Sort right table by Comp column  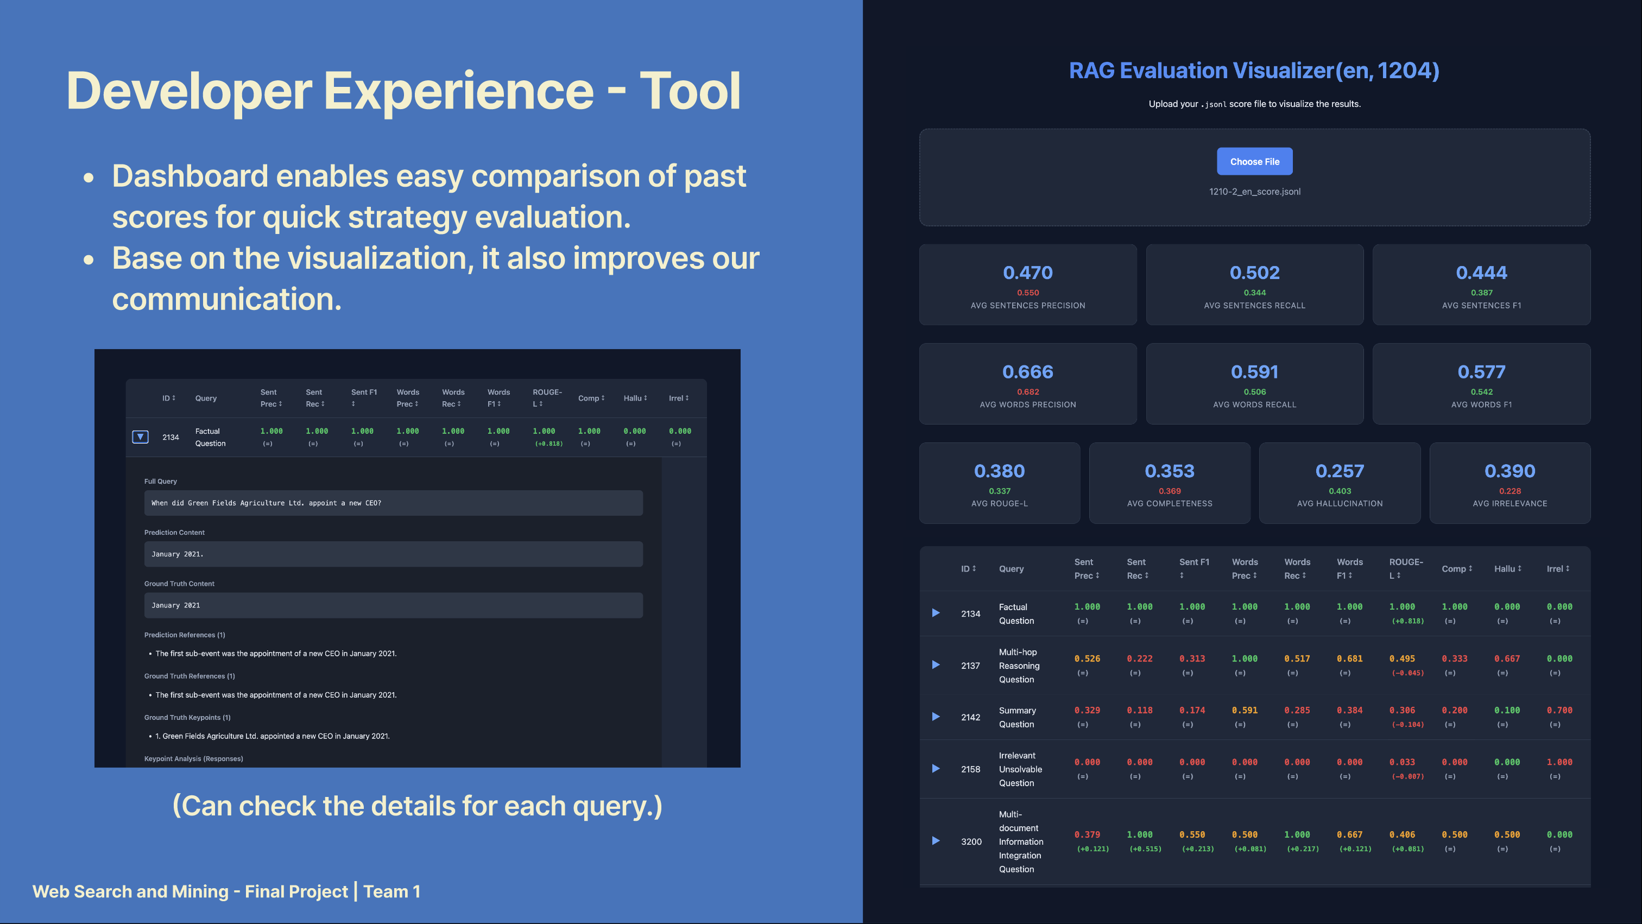pos(1456,568)
